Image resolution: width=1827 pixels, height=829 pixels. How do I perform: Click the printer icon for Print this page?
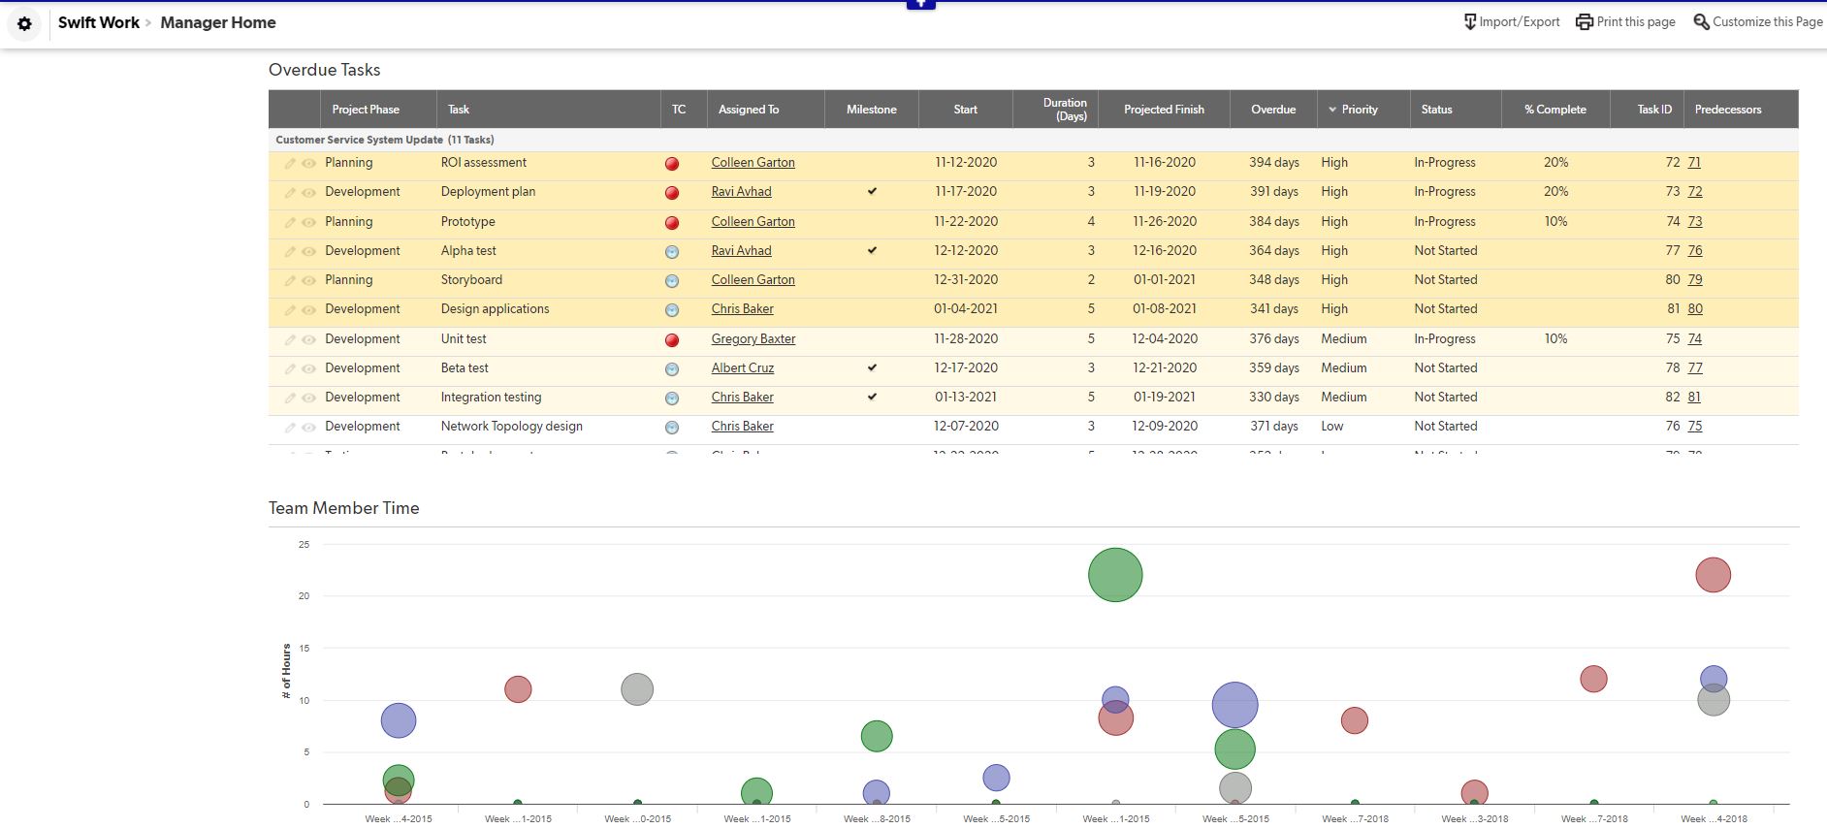coord(1585,21)
